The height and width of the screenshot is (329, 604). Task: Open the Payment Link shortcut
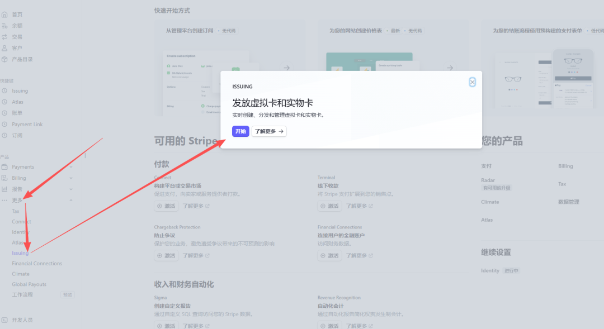pyautogui.click(x=27, y=125)
